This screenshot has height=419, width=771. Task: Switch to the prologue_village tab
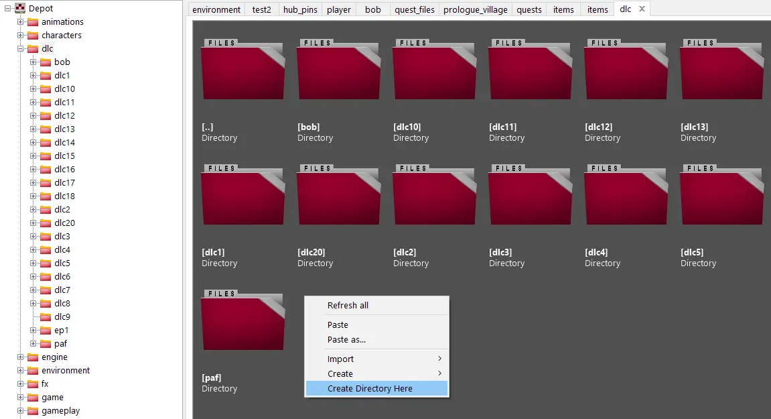(x=475, y=9)
